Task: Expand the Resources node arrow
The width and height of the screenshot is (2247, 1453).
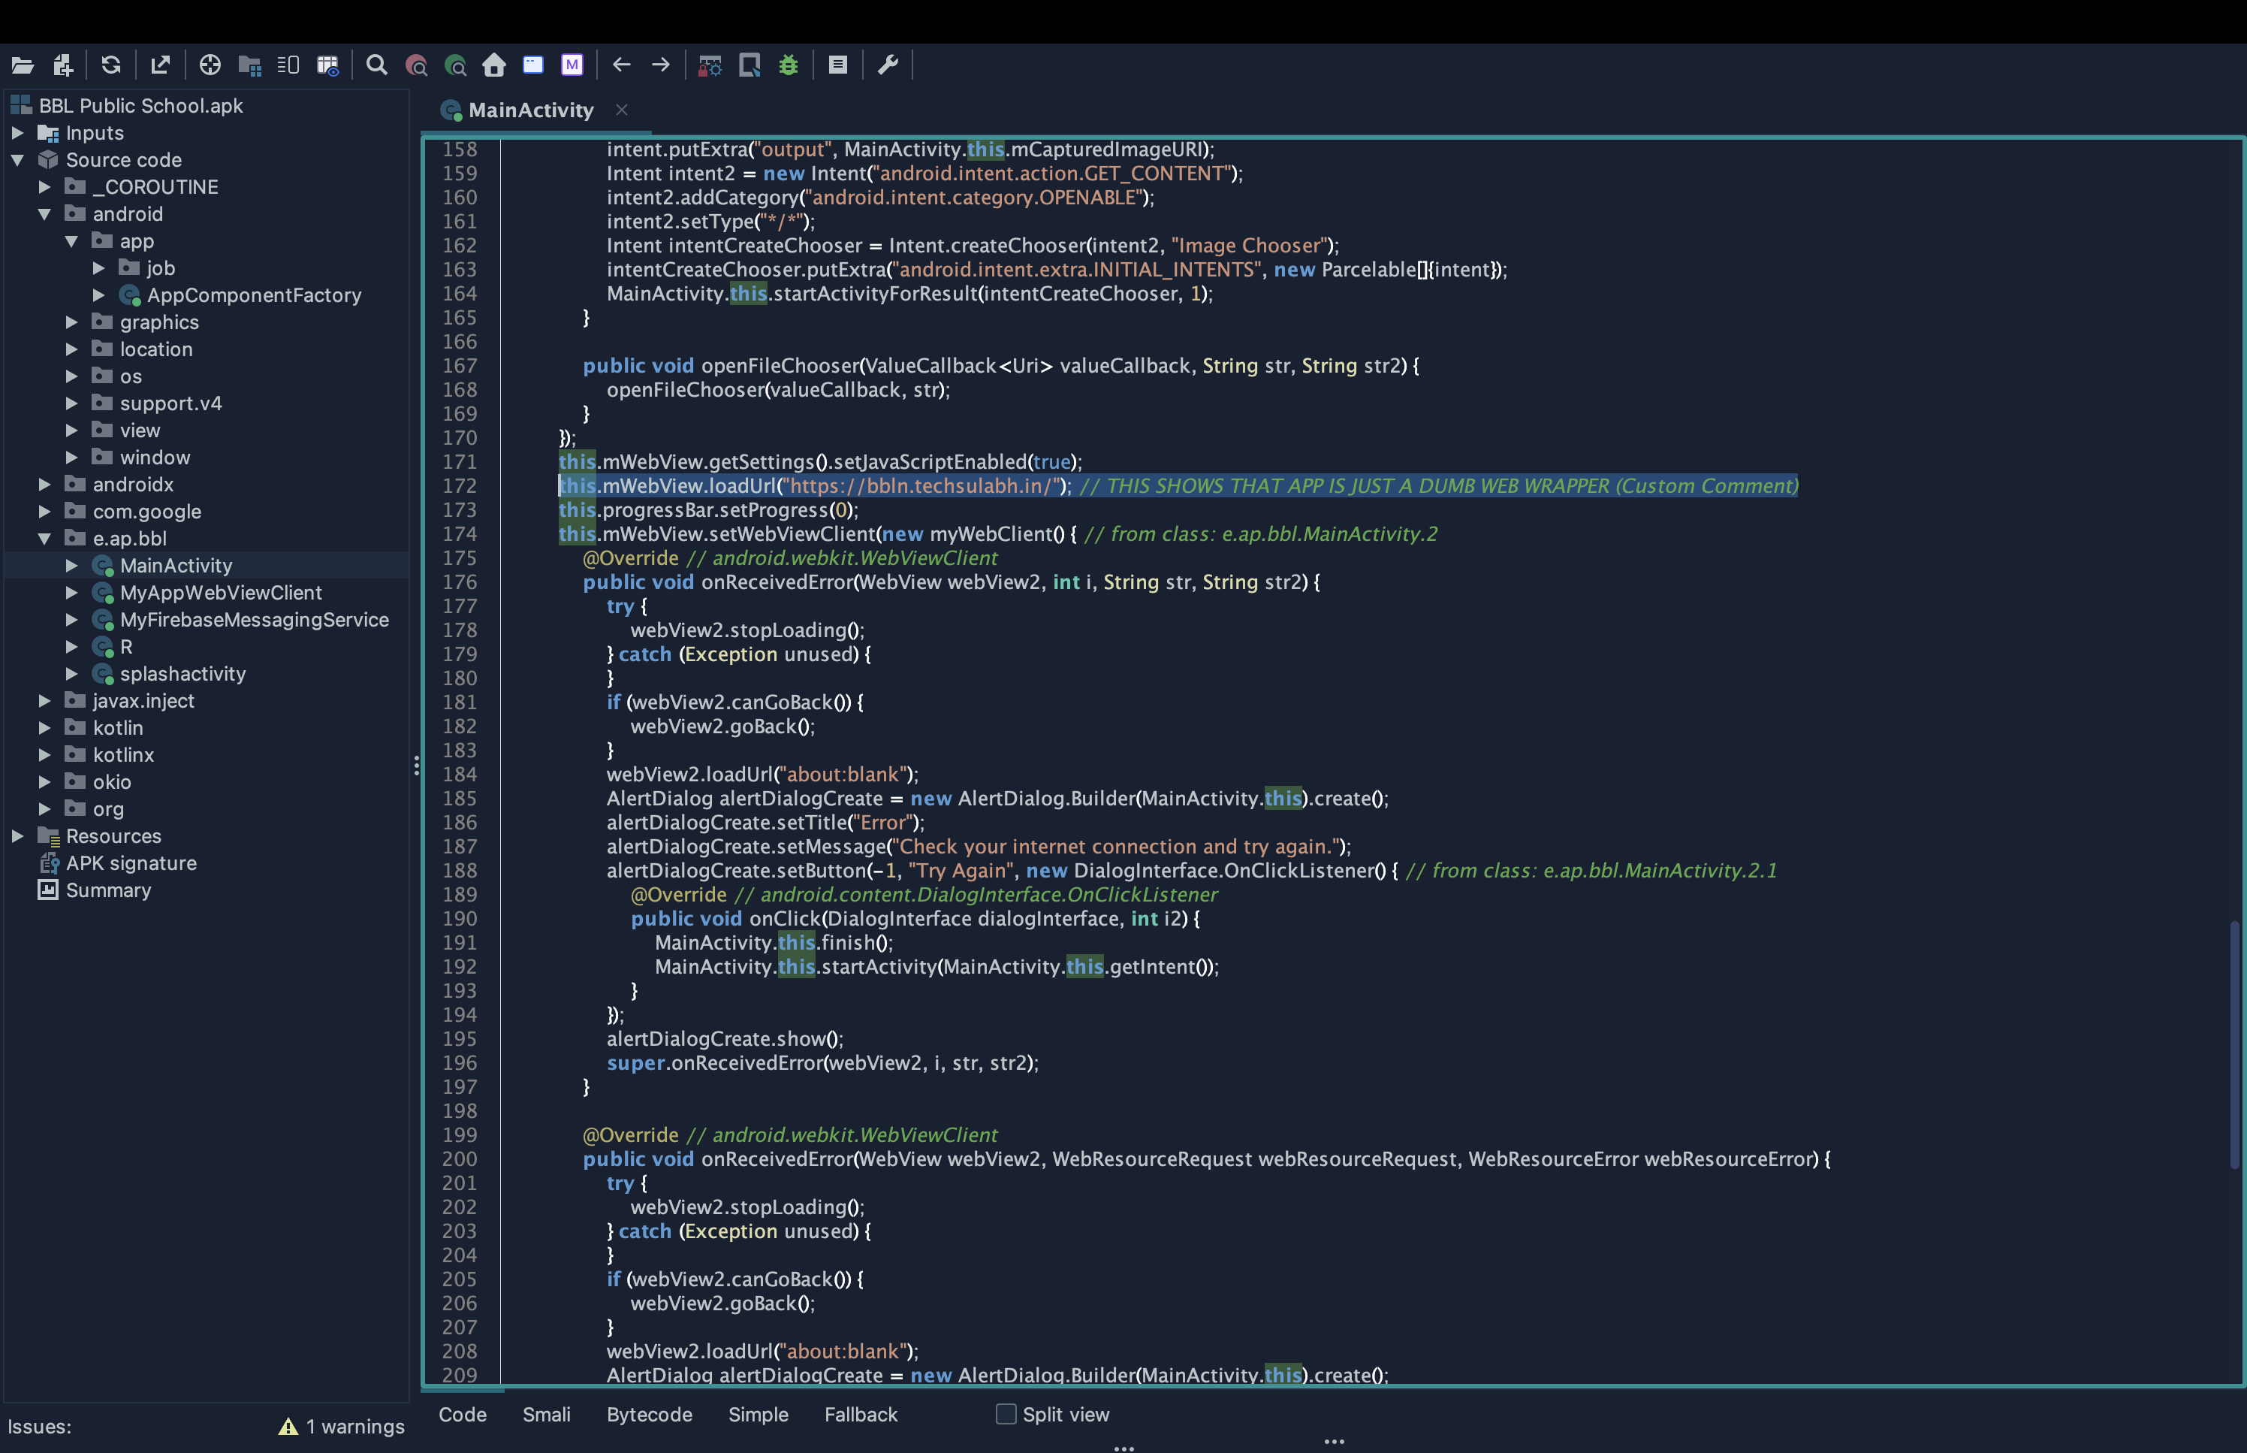Action: click(17, 837)
